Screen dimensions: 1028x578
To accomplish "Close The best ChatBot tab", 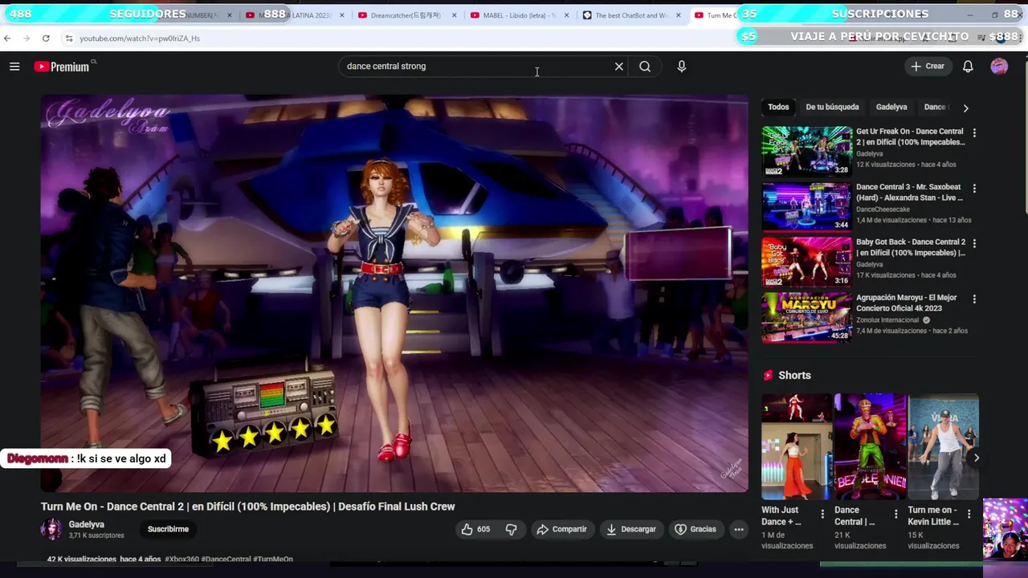I will point(679,15).
